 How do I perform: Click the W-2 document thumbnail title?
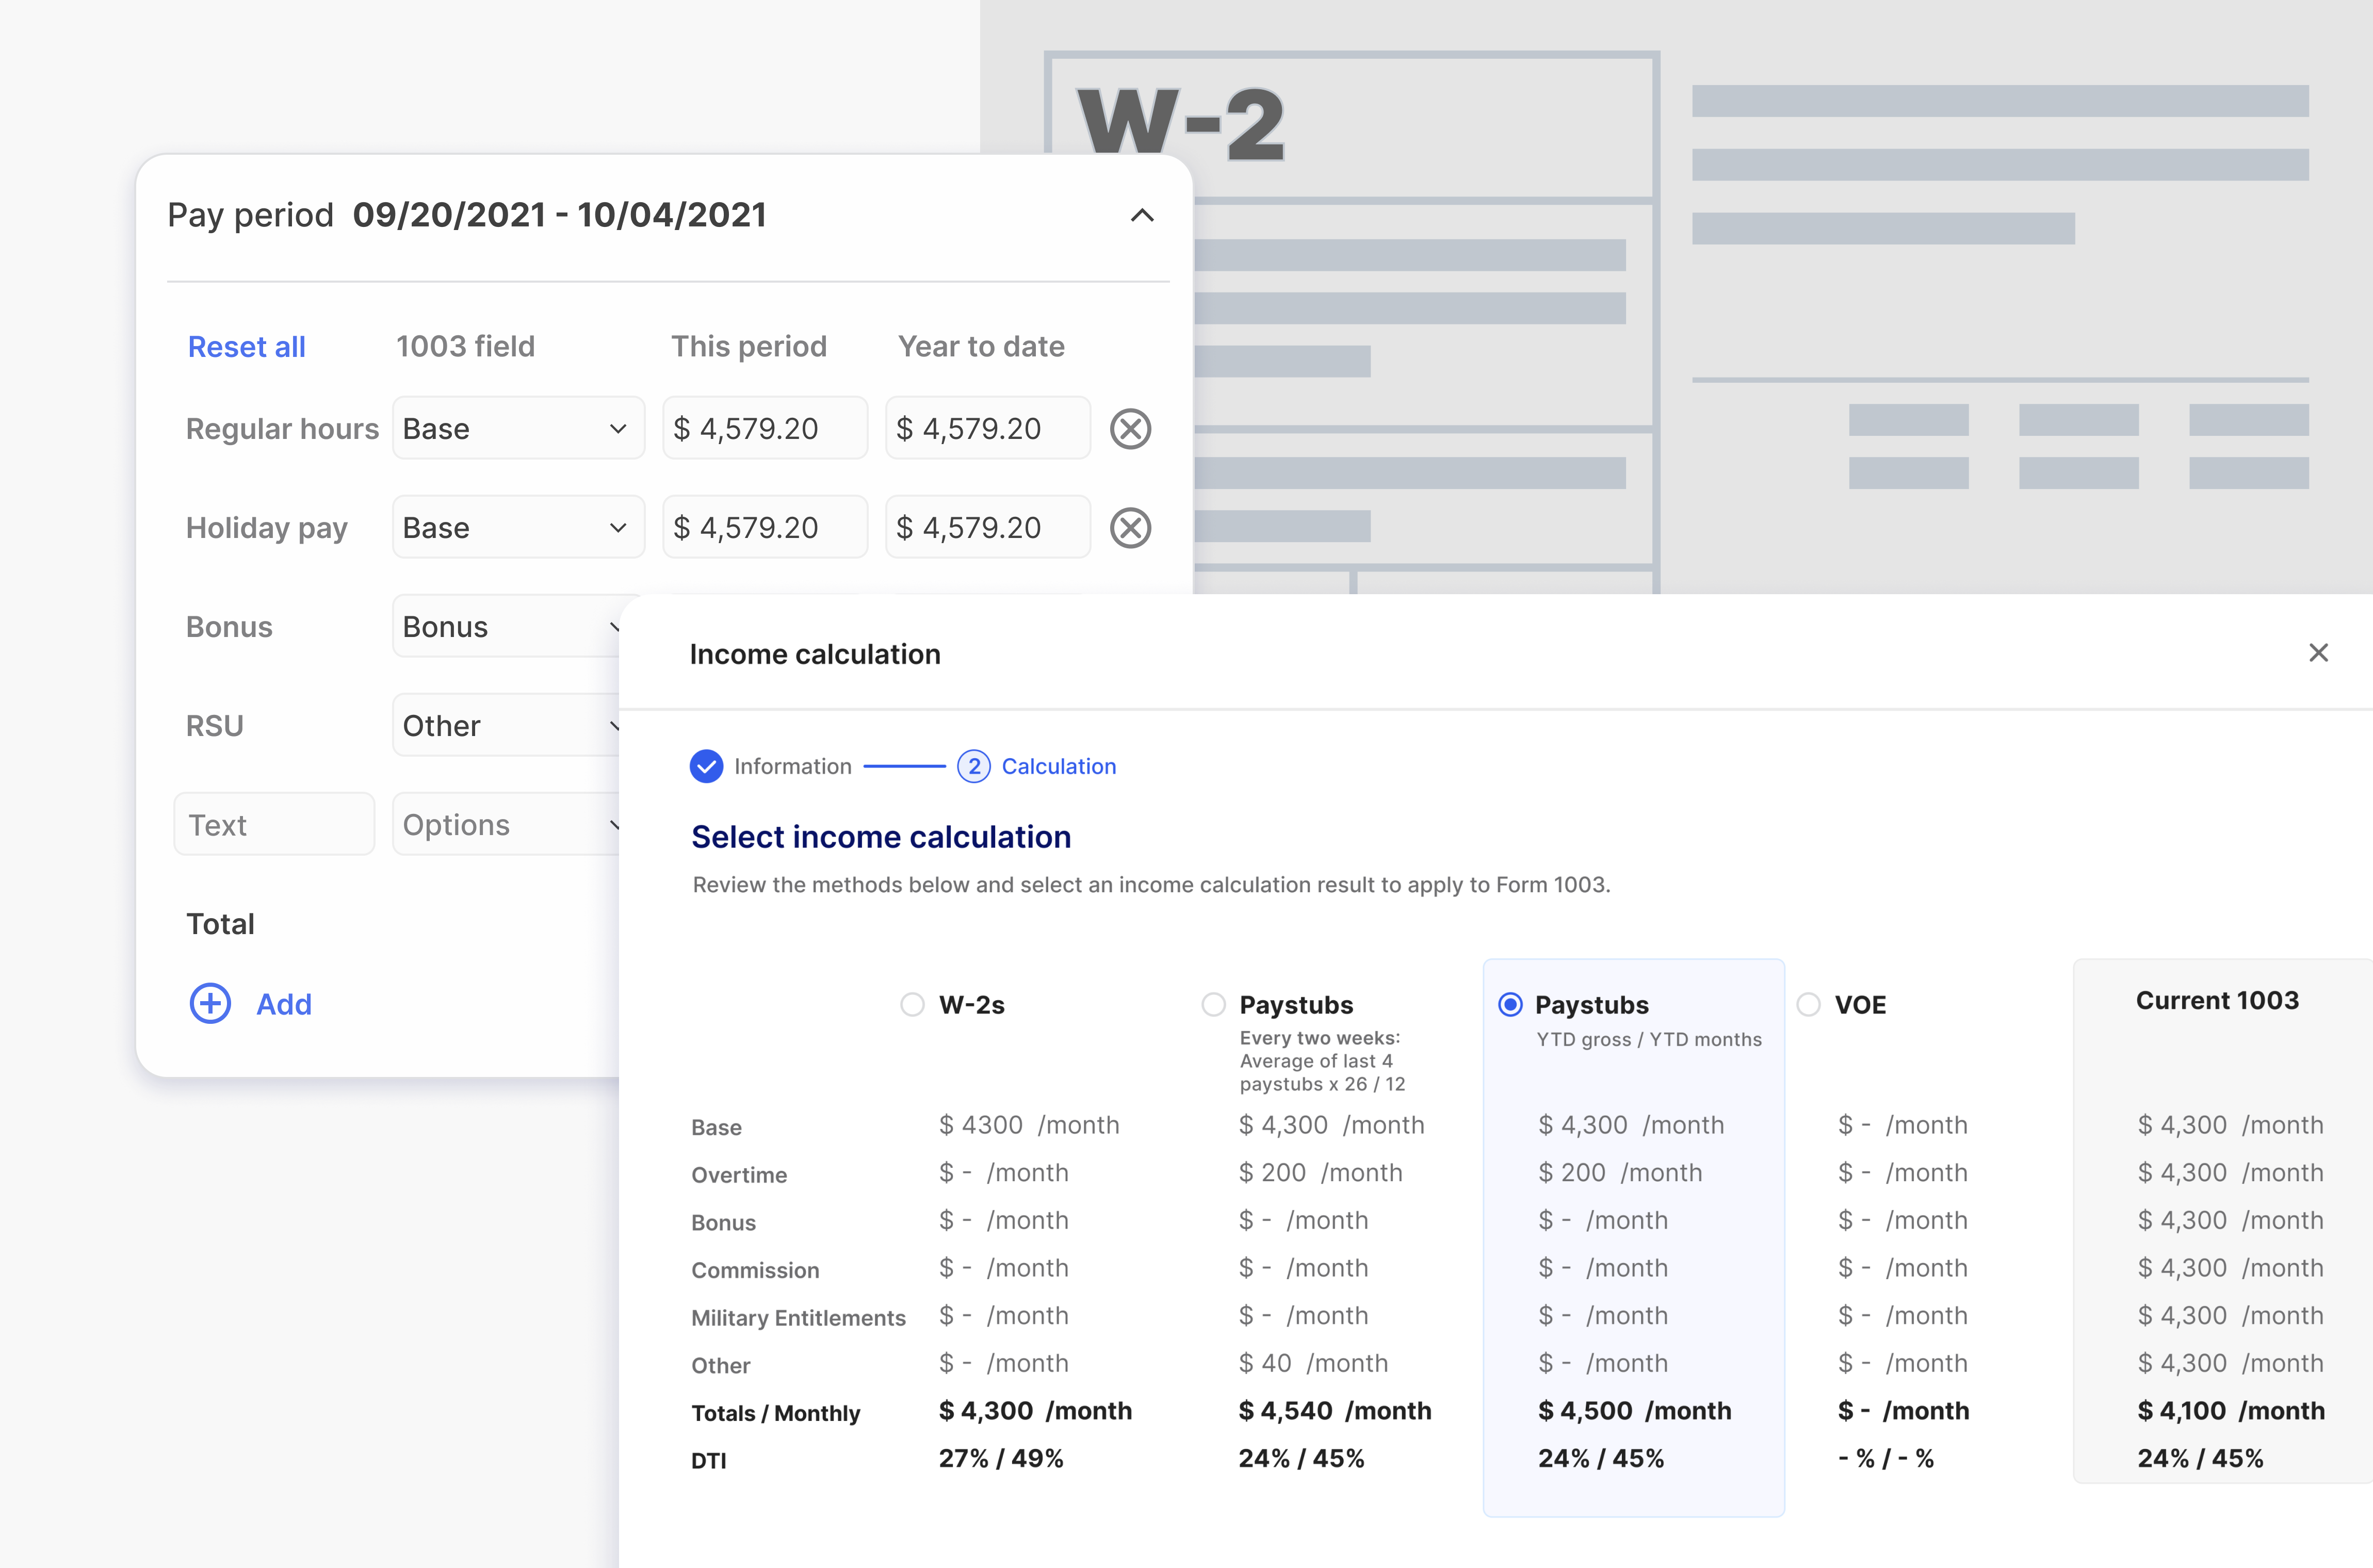click(1181, 124)
